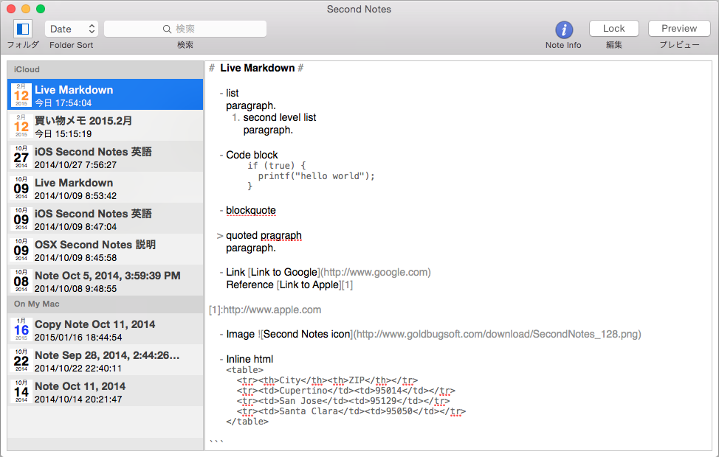Image resolution: width=719 pixels, height=457 pixels.
Task: Toggle the folder sidebar icon
Action: tap(22, 29)
